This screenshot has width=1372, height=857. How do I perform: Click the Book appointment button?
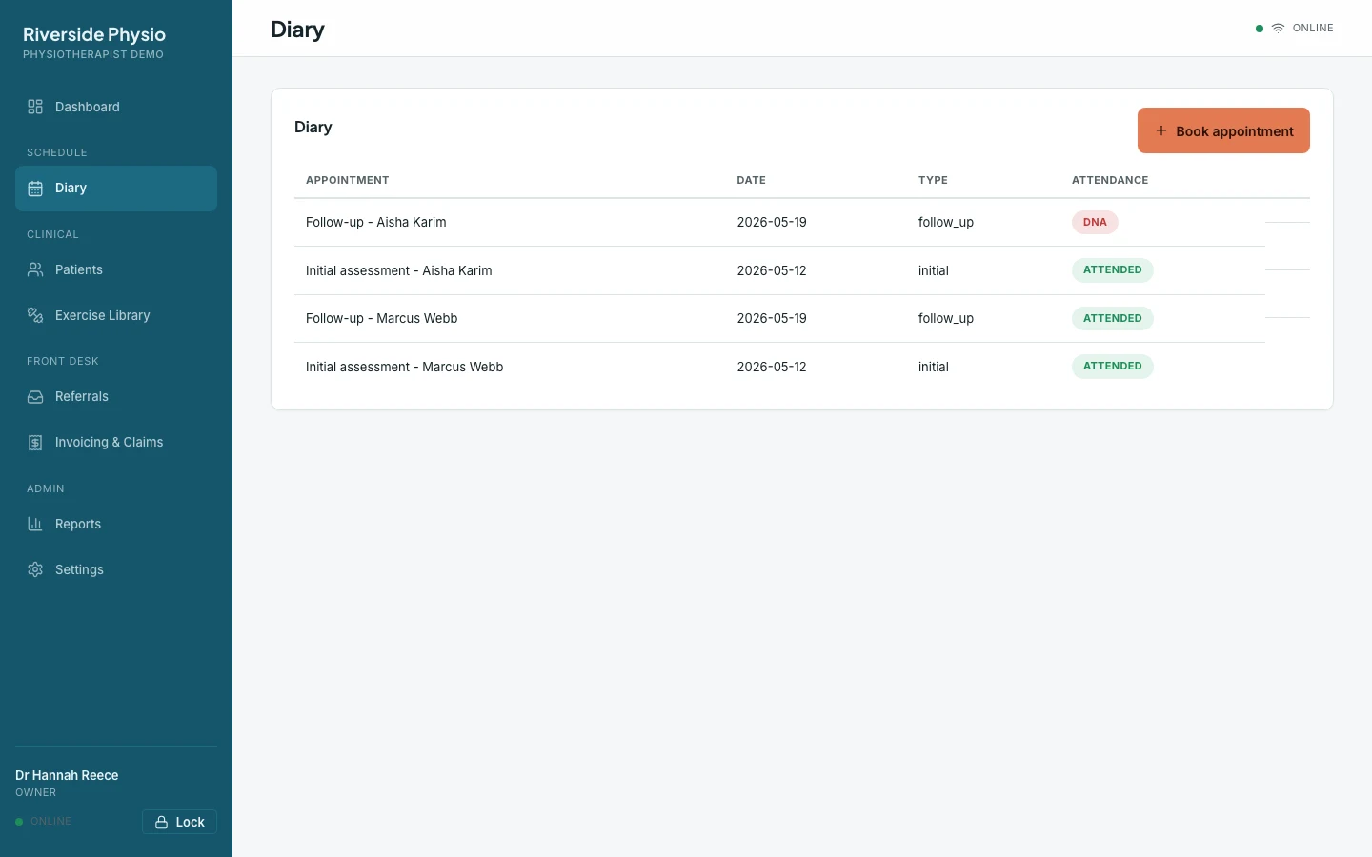(x=1223, y=130)
